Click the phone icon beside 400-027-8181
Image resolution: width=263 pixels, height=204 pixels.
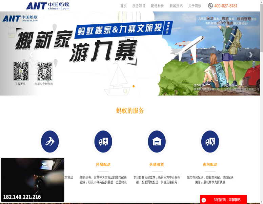[x=210, y=6]
